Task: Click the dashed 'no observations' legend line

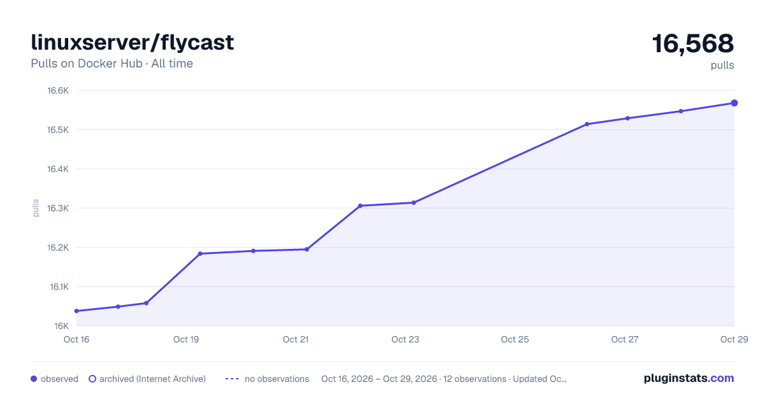Action: 232,379
